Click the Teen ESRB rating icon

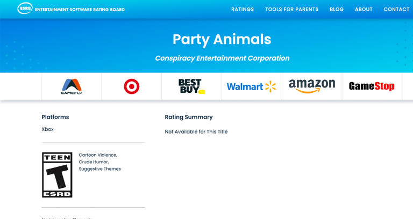[57, 174]
